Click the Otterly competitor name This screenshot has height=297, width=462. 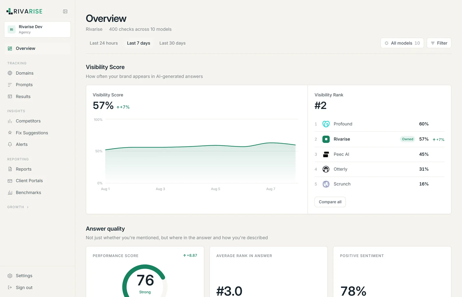pos(340,169)
